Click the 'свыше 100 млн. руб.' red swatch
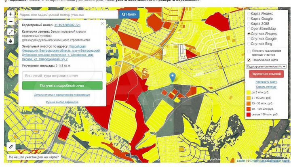This screenshot has width=291, height=167. [249, 115]
